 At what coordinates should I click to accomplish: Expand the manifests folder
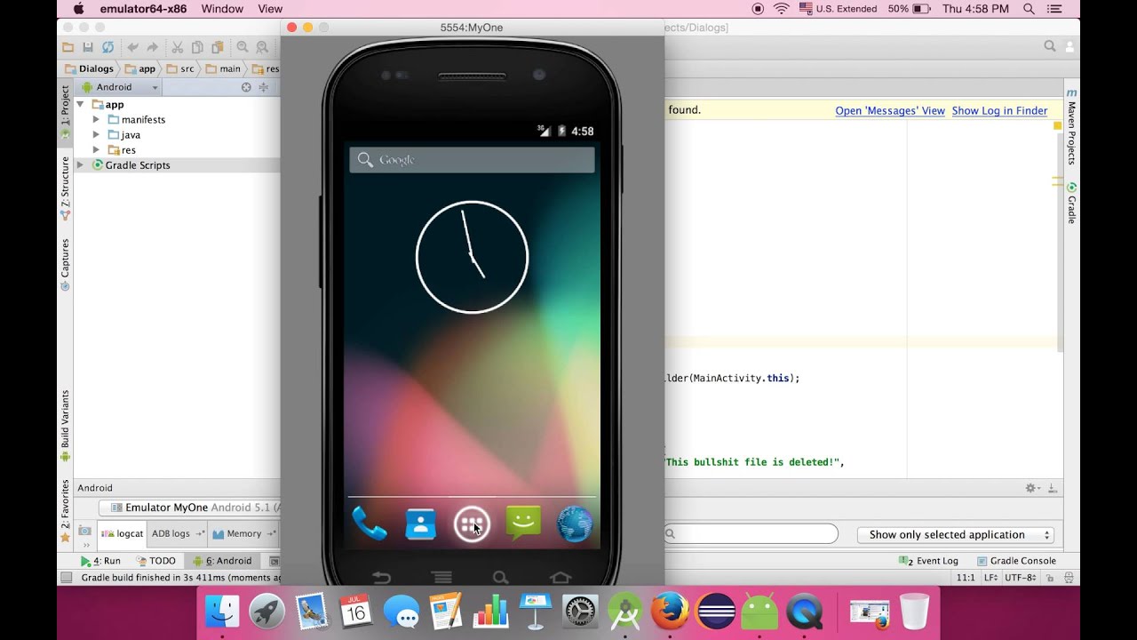98,119
